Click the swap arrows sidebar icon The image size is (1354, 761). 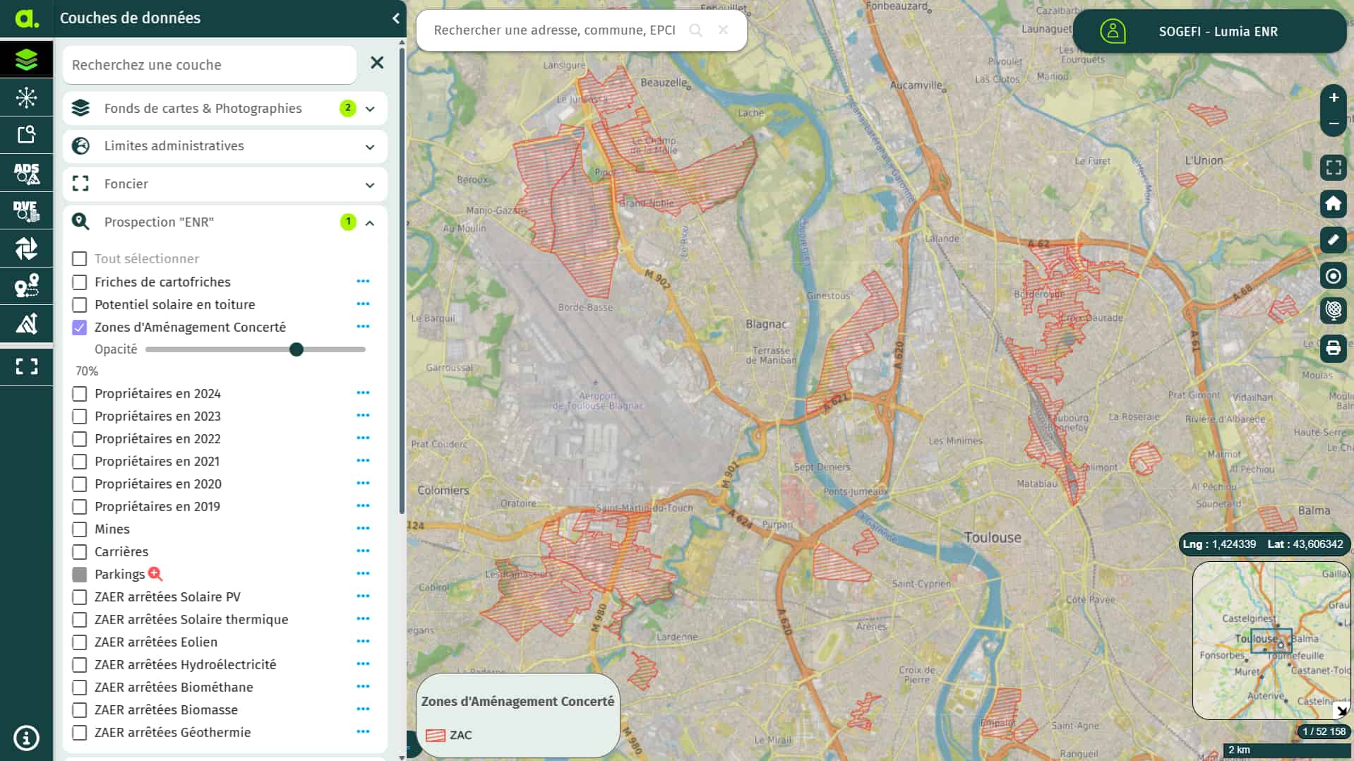(26, 248)
